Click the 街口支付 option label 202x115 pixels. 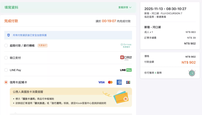tap(15, 58)
